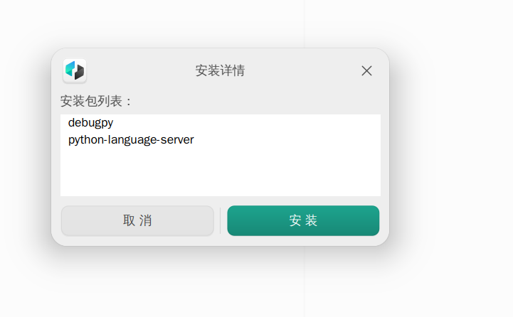Click the green 安装 button
Image resolution: width=513 pixels, height=317 pixels.
(303, 220)
